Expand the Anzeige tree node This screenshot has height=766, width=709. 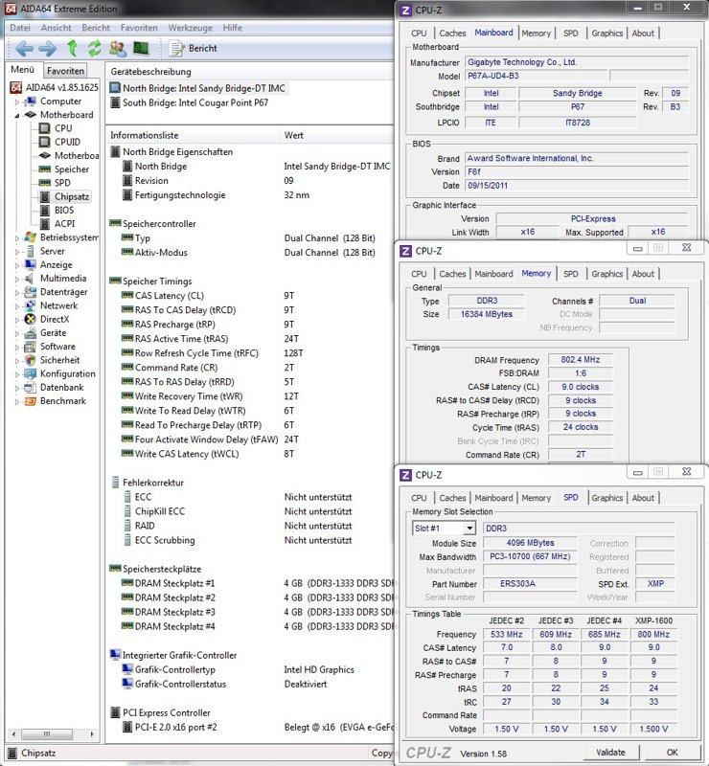[17, 266]
